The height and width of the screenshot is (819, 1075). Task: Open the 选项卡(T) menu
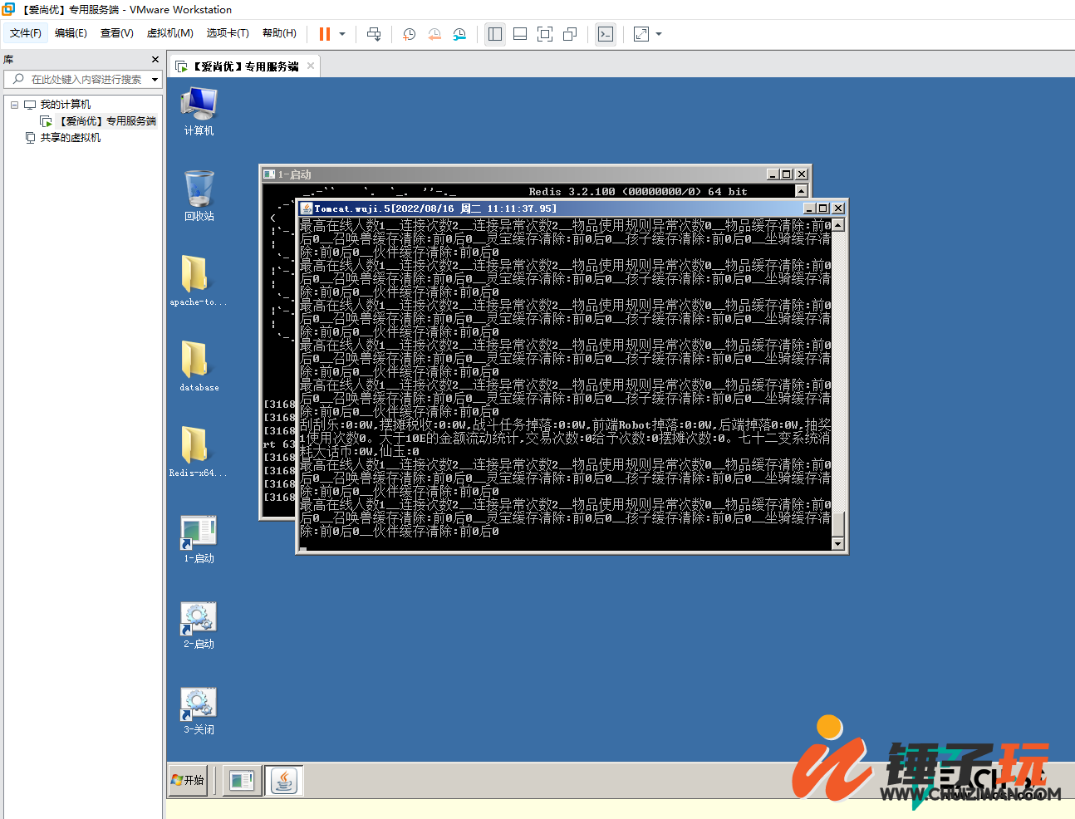click(228, 33)
